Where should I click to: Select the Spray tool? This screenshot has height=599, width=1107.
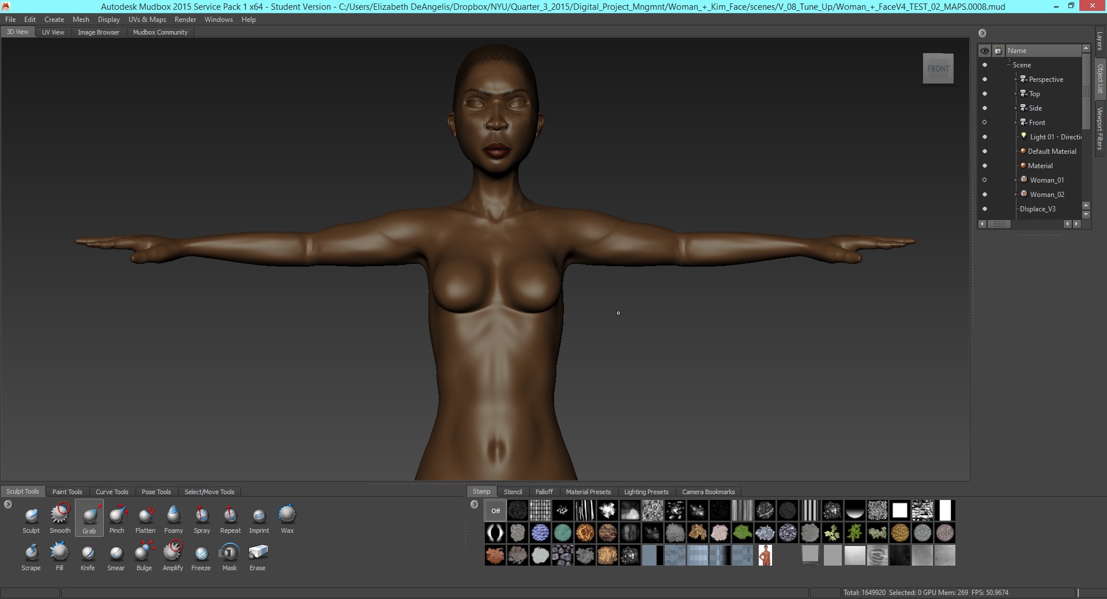tap(202, 518)
